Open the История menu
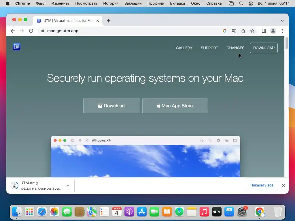Screen dimensions: 295x221 (111, 3)
